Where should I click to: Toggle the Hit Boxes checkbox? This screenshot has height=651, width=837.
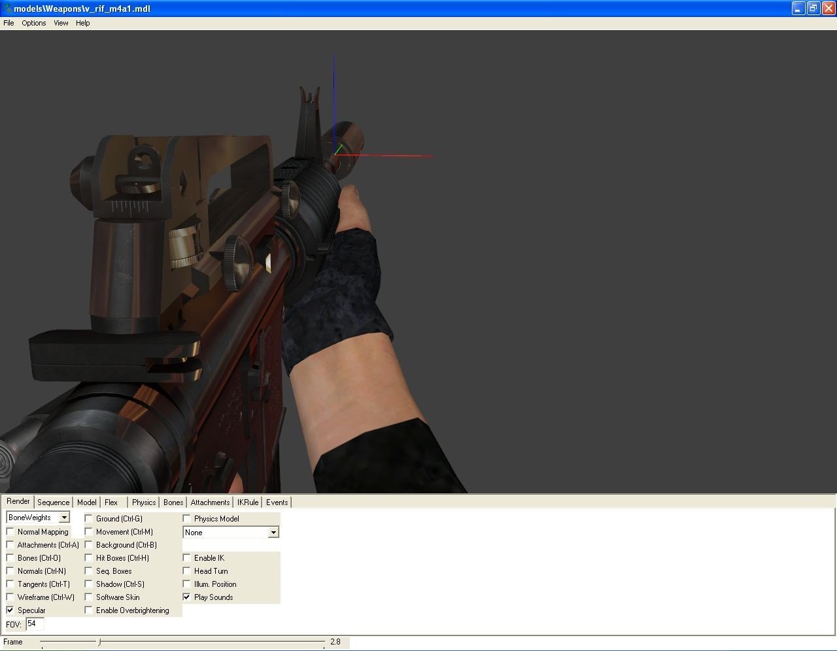[89, 557]
